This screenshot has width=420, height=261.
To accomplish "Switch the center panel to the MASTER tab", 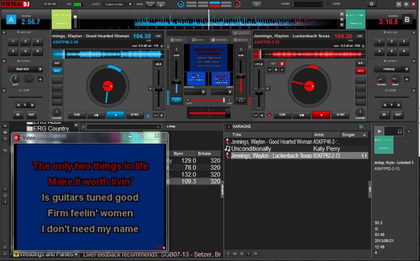I will click(x=240, y=40).
